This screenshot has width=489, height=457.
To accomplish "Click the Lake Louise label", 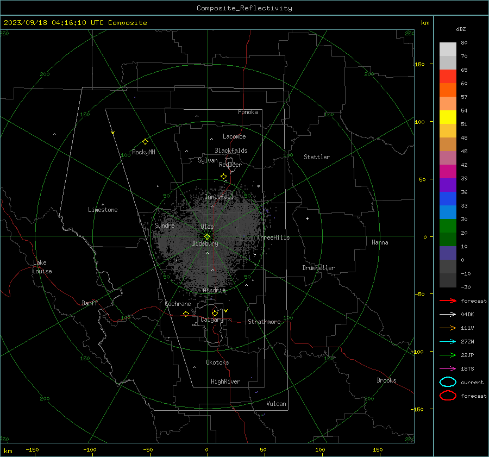I will click(42, 267).
